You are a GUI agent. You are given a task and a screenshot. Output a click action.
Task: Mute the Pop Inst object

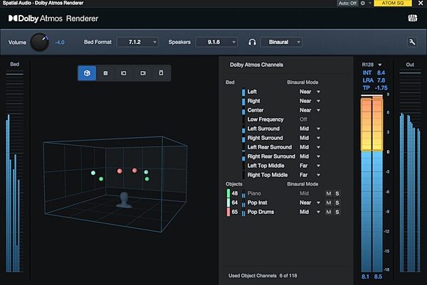tap(329, 203)
